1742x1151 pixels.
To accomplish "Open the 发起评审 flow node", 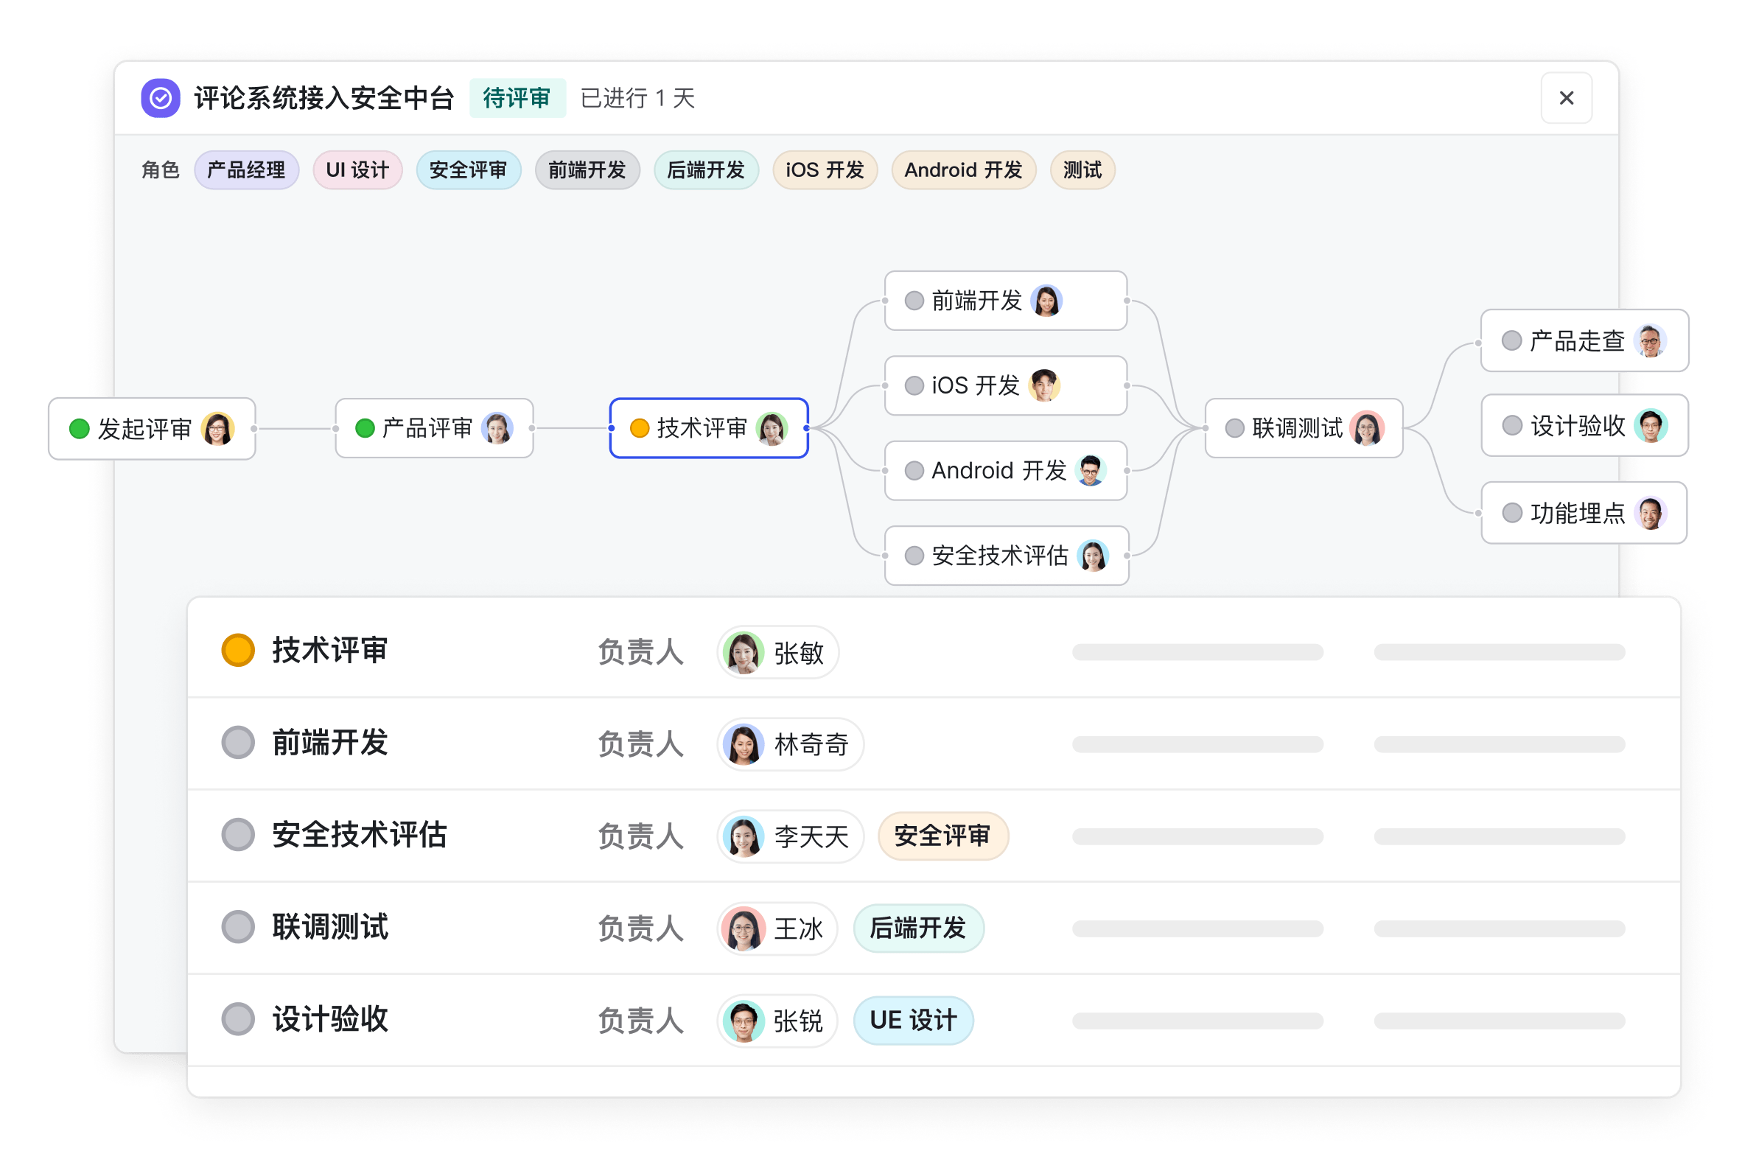I will coord(152,429).
